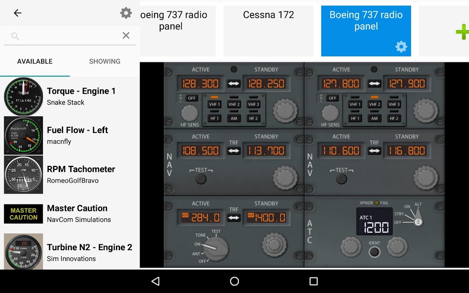
Task: Select the highlighted Boeing 737 radio panel tab
Action: coord(366,31)
